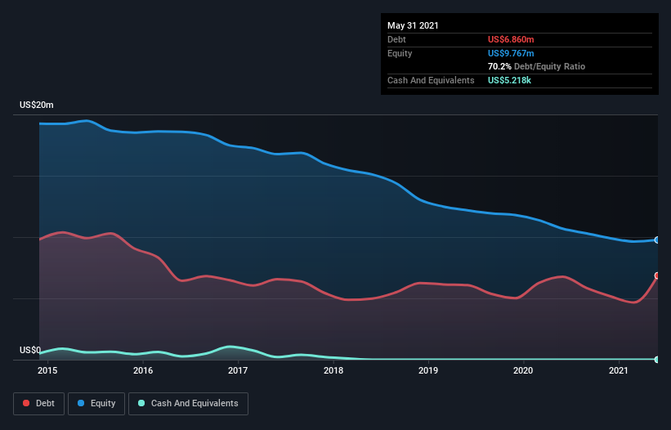Click the US$9.767m equity value
671x430 pixels.
tap(511, 53)
